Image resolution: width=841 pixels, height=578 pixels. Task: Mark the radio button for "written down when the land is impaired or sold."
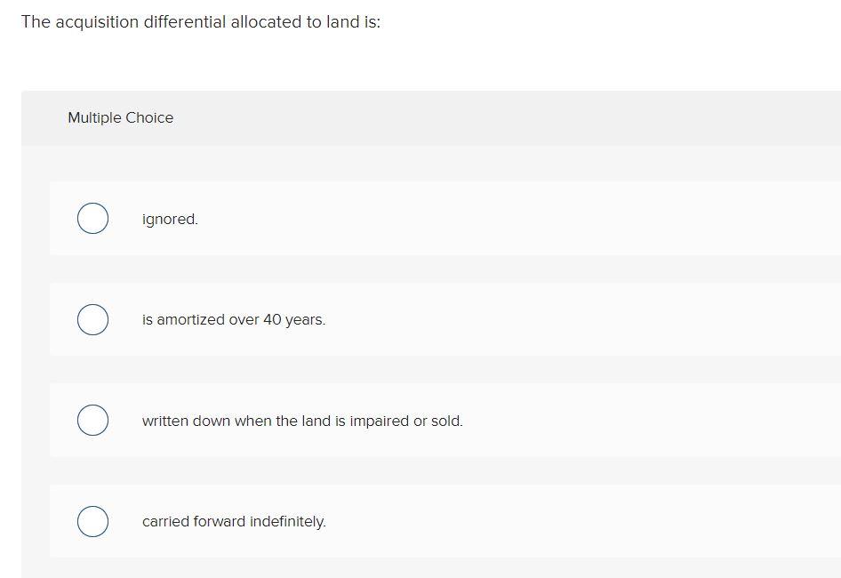coord(92,420)
